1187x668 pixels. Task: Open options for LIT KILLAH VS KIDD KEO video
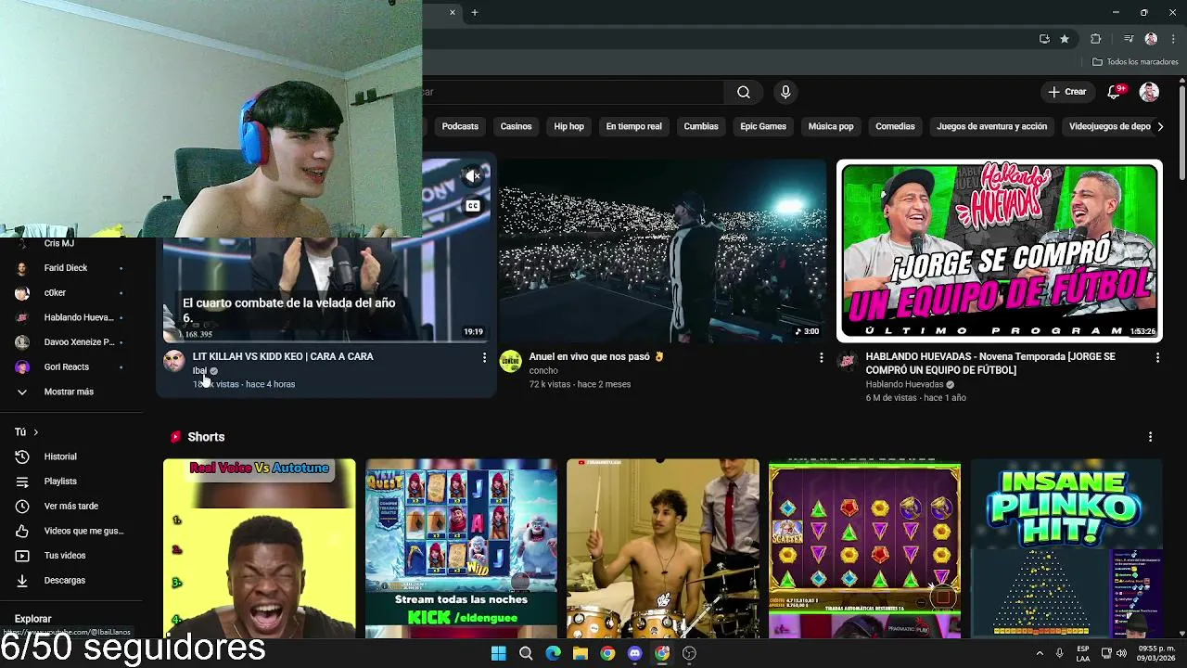[x=483, y=357]
